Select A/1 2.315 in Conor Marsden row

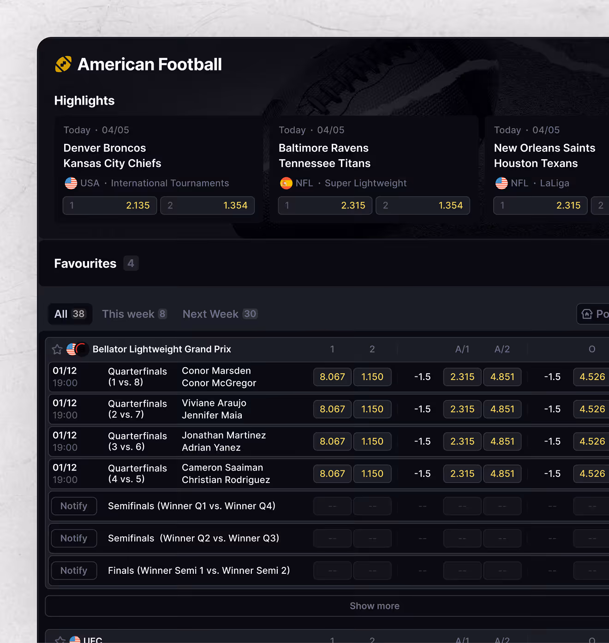462,377
